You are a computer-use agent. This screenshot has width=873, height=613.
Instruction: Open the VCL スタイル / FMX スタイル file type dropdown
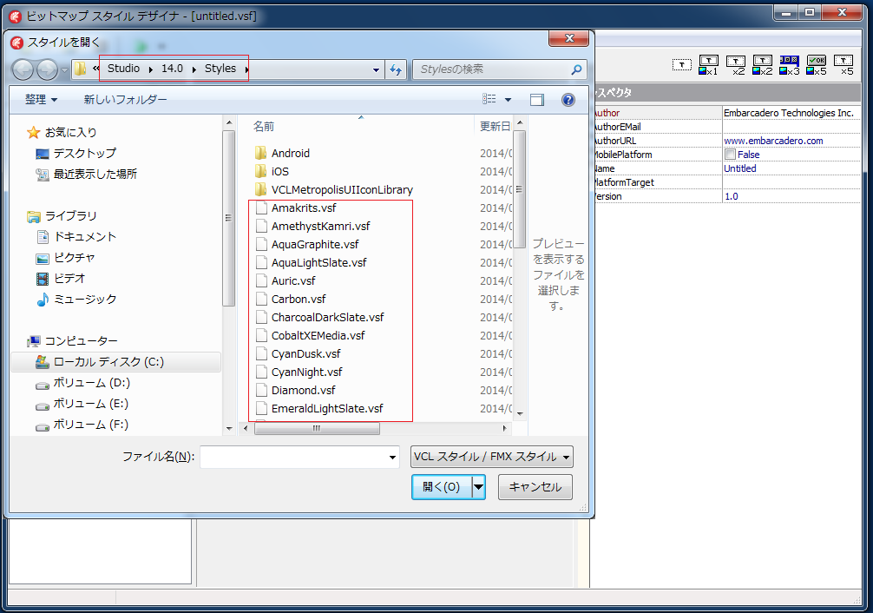(492, 457)
